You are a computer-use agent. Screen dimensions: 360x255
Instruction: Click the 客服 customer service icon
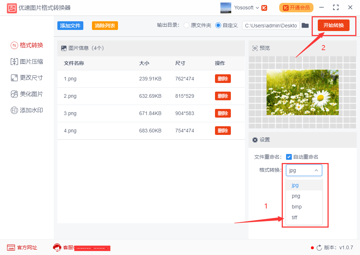tap(57, 247)
